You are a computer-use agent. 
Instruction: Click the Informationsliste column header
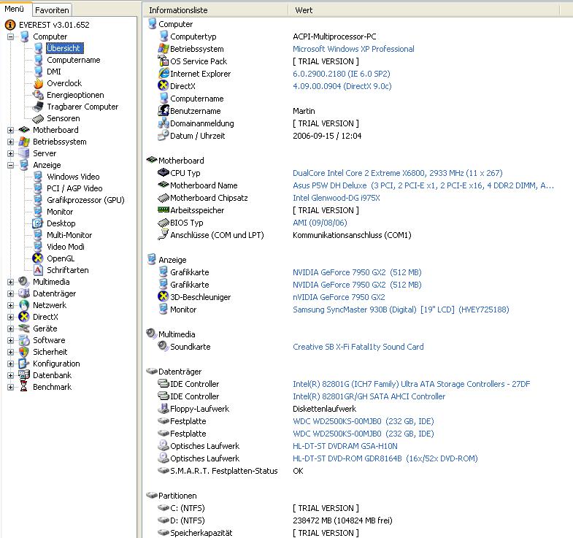pos(215,10)
